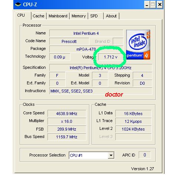Click the Code Name field Prescott
Viewport: 178px width, 175px height.
click(x=69, y=41)
